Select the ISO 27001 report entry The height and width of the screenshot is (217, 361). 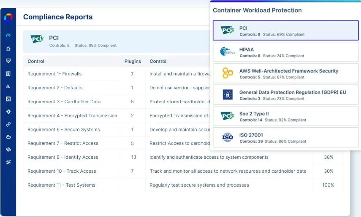coord(286,137)
